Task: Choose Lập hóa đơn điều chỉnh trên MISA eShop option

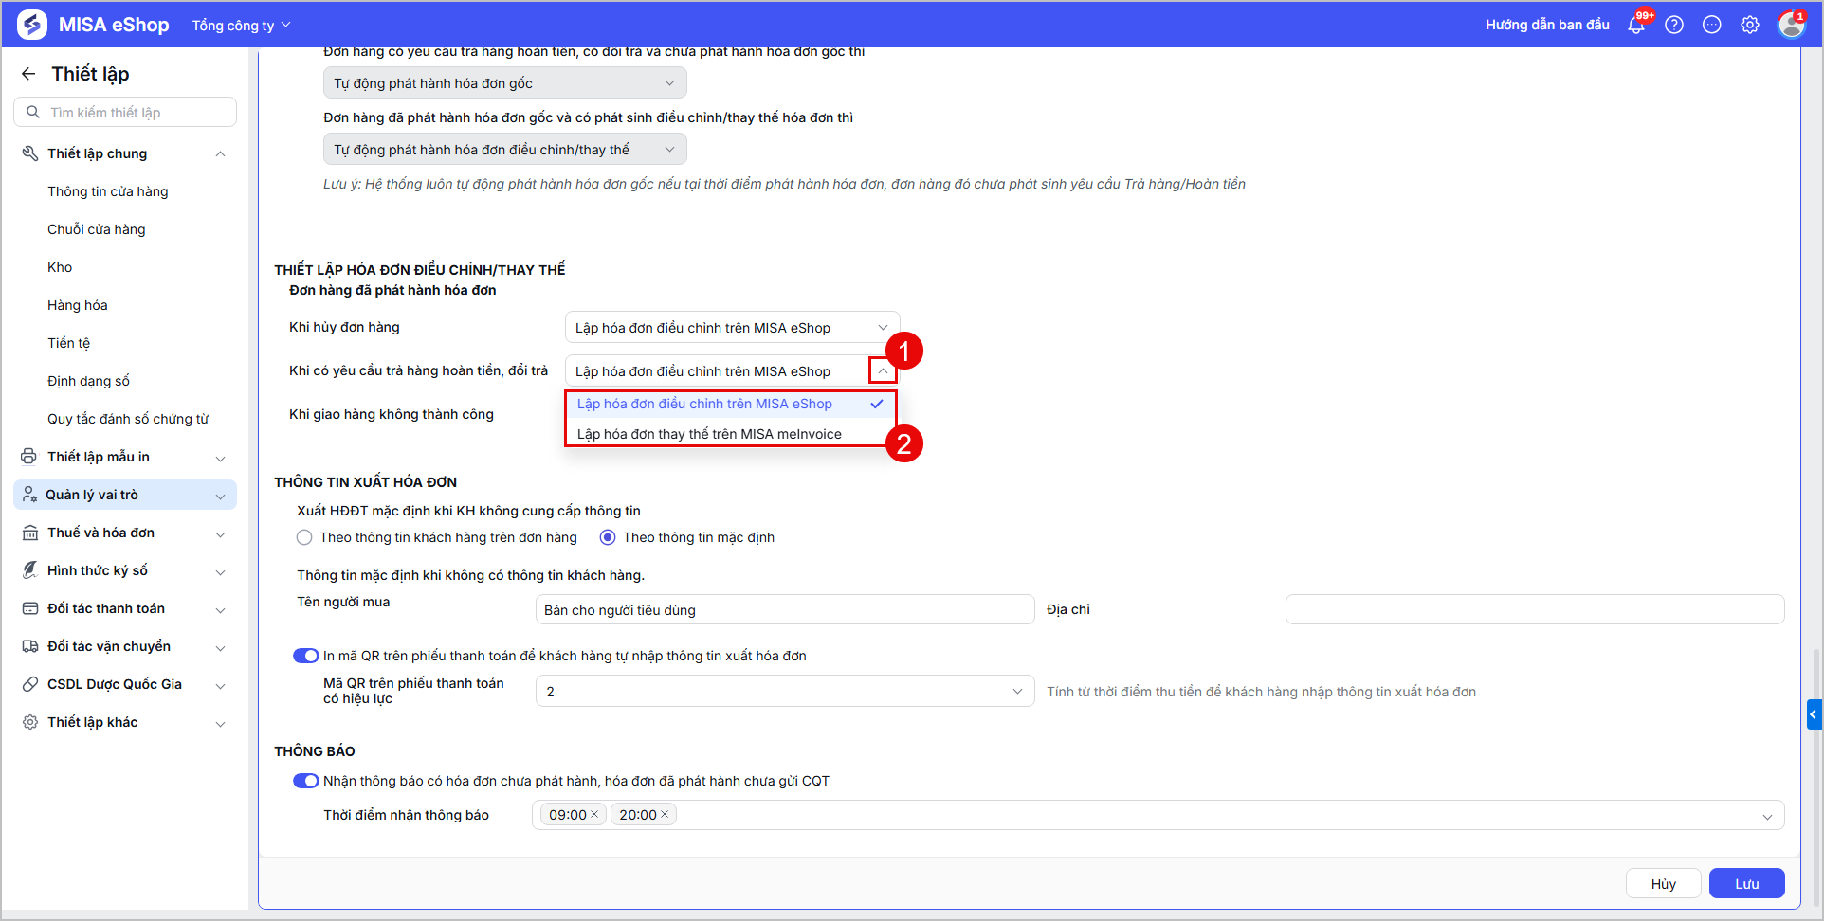Action: click(730, 404)
